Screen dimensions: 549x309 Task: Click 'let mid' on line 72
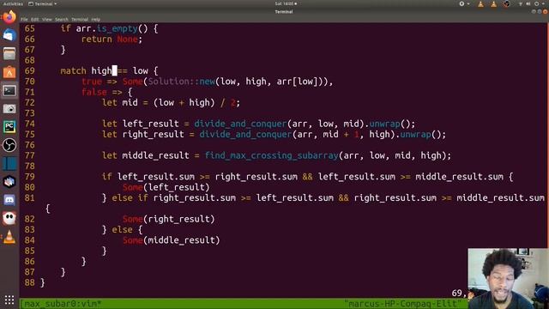coord(119,103)
